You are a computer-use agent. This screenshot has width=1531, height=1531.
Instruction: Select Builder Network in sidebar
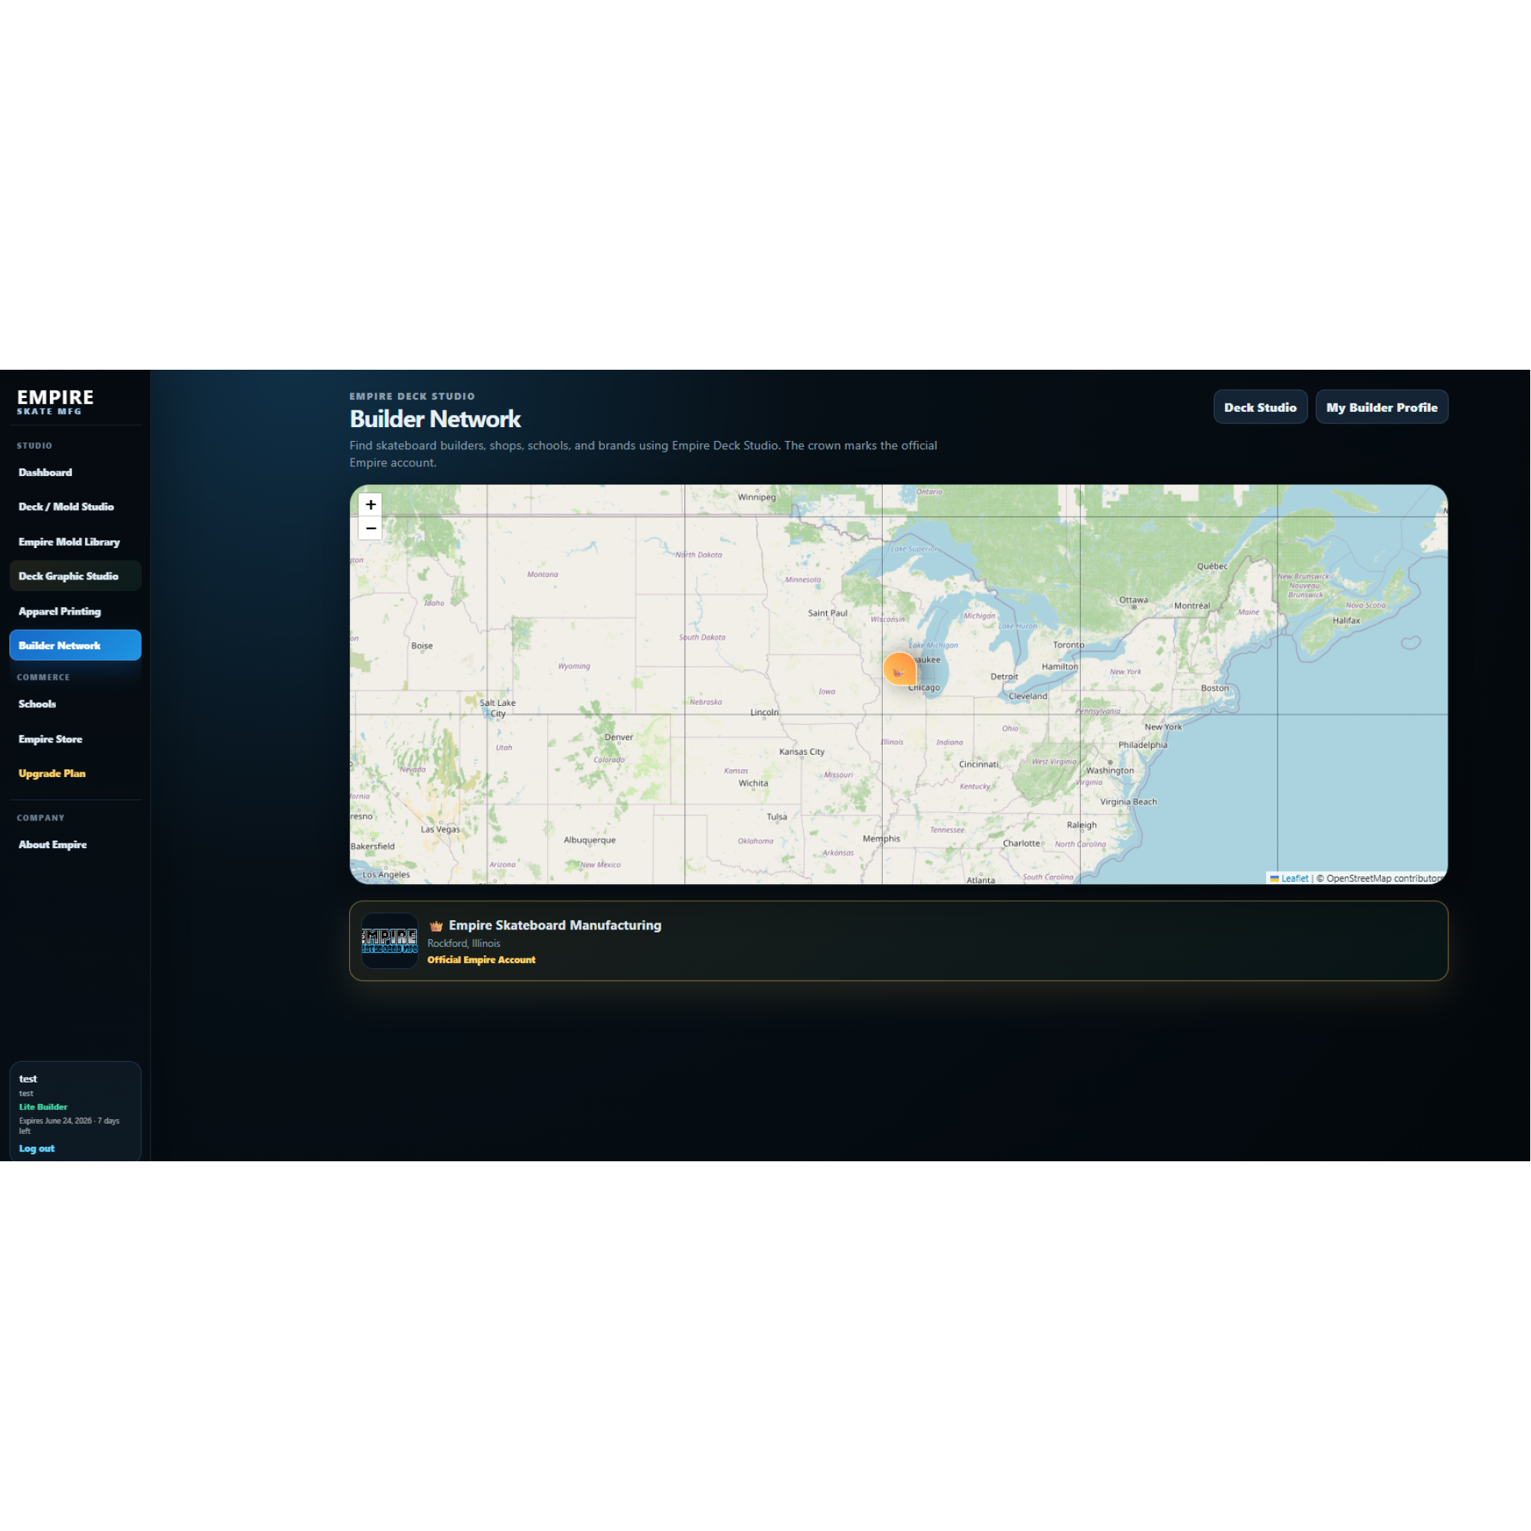75,645
